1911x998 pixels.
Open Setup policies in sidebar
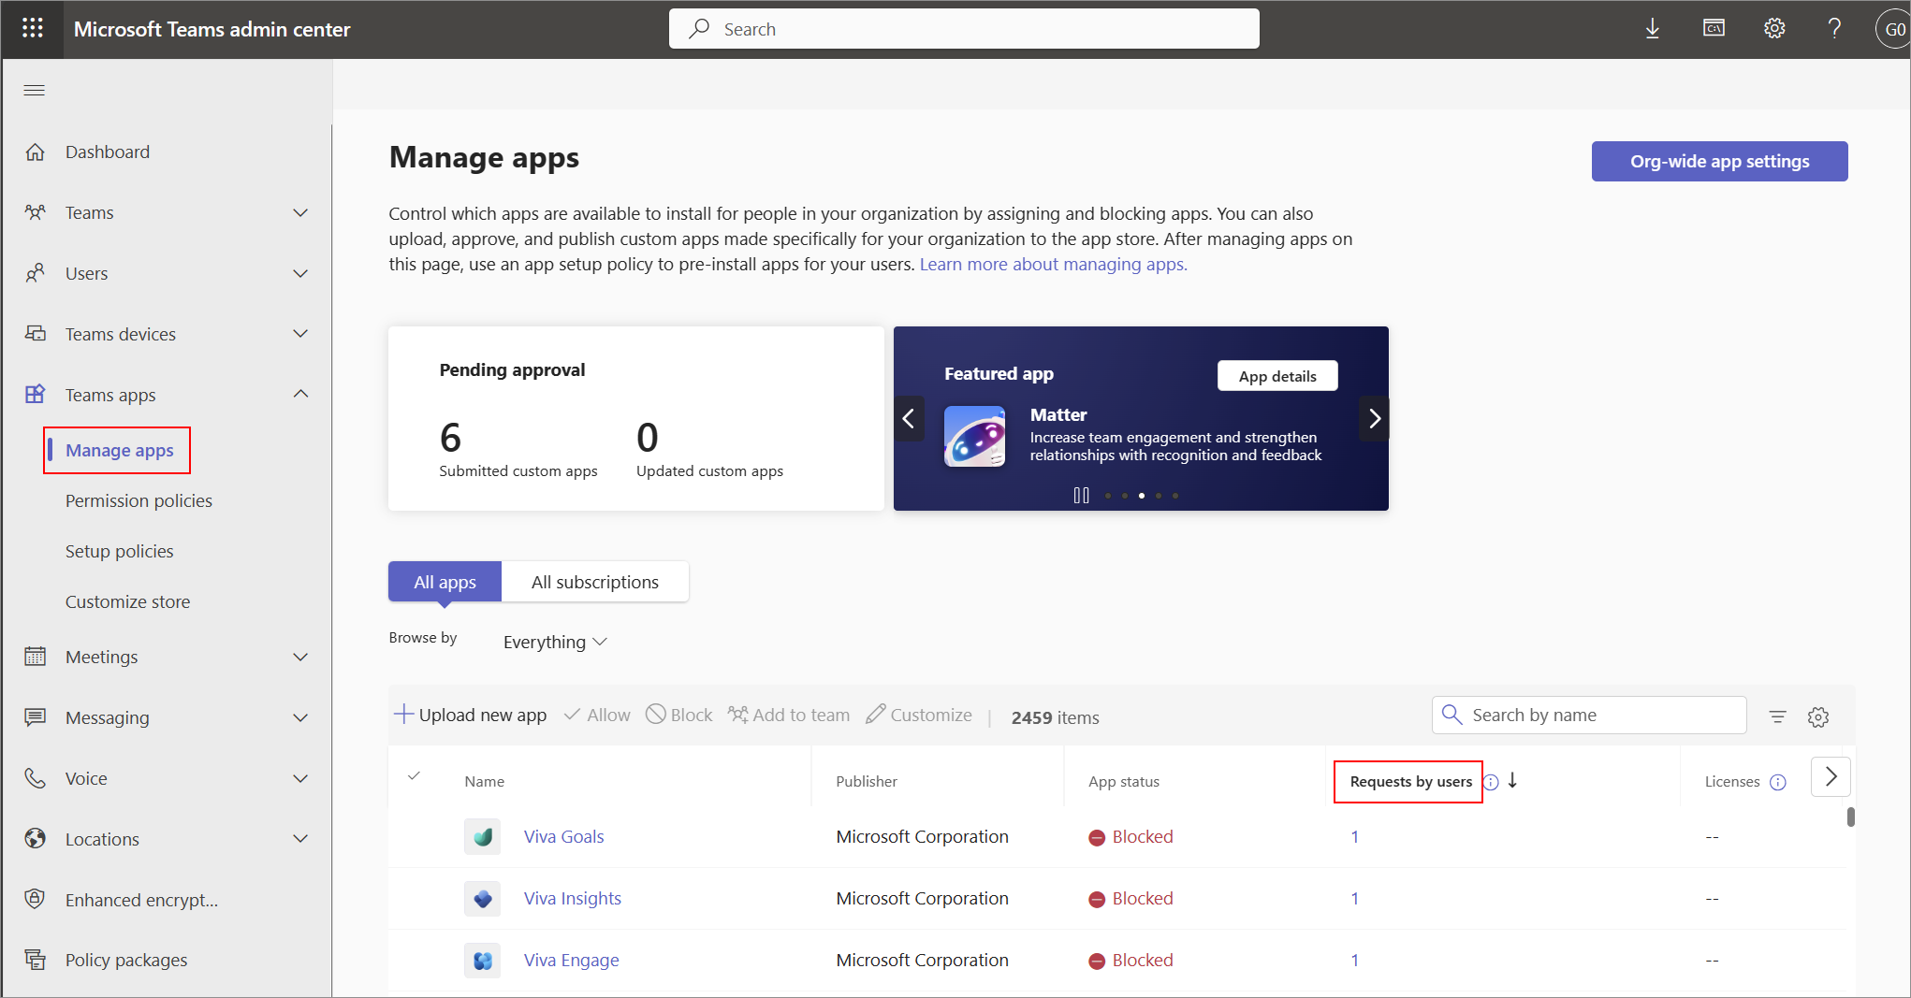119,551
